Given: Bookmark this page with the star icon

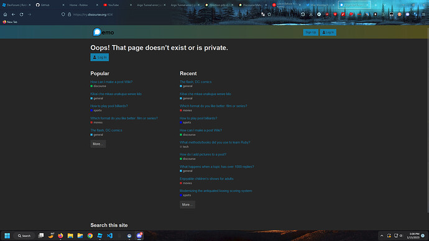Looking at the screenshot, I should click(x=269, y=14).
